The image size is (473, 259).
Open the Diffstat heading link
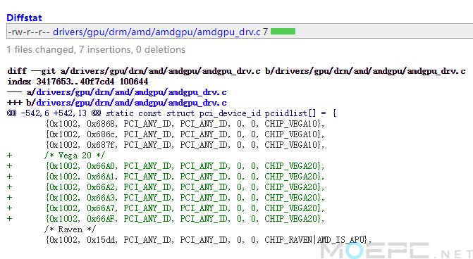[x=24, y=18]
